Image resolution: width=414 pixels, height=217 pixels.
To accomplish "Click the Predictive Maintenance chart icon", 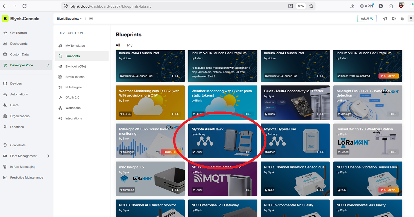I will click(5, 177).
